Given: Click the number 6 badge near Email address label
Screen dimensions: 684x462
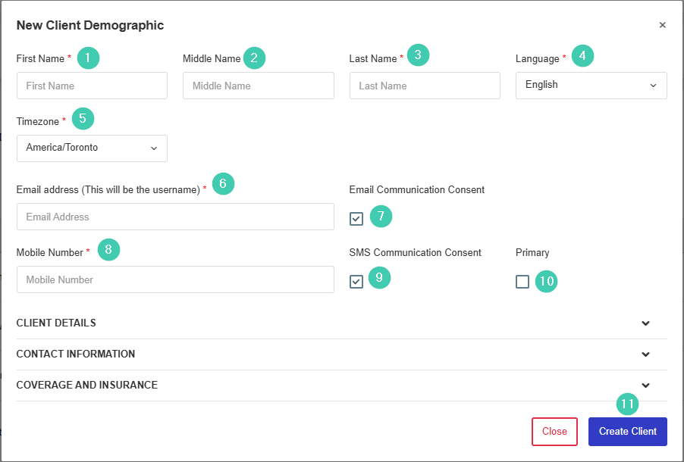Looking at the screenshot, I should tap(224, 183).
